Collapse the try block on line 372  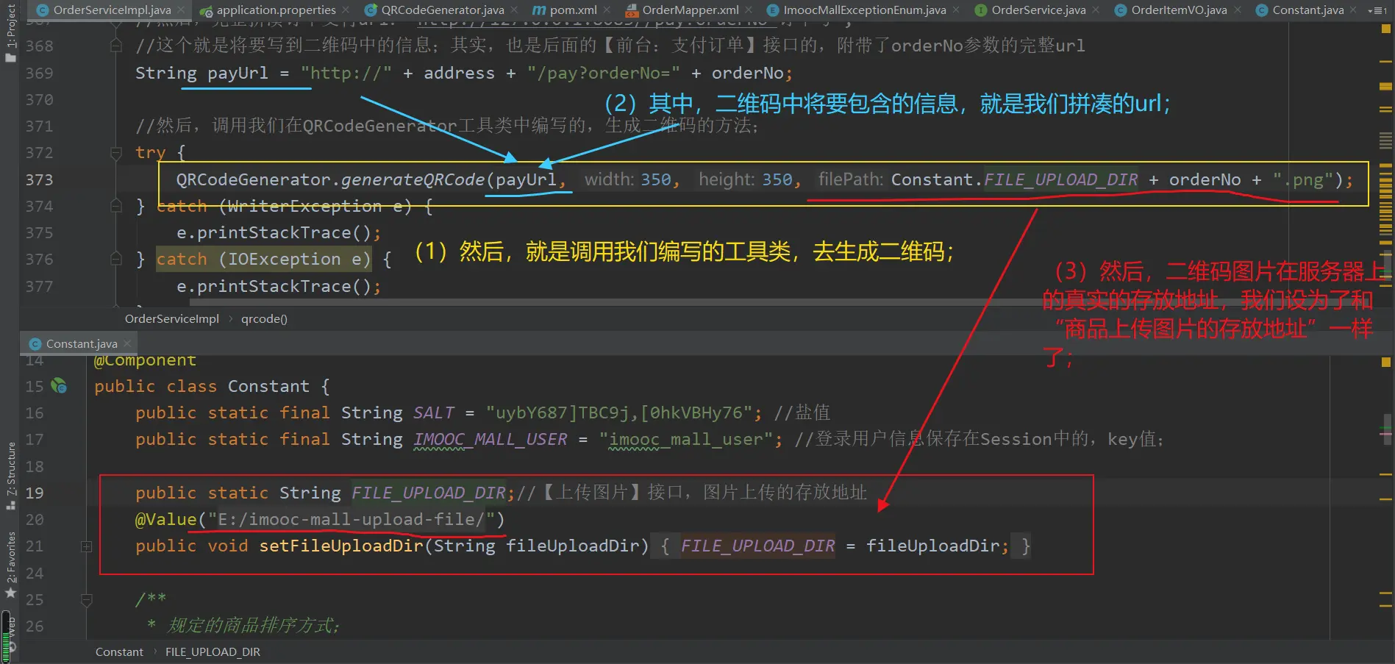[115, 153]
